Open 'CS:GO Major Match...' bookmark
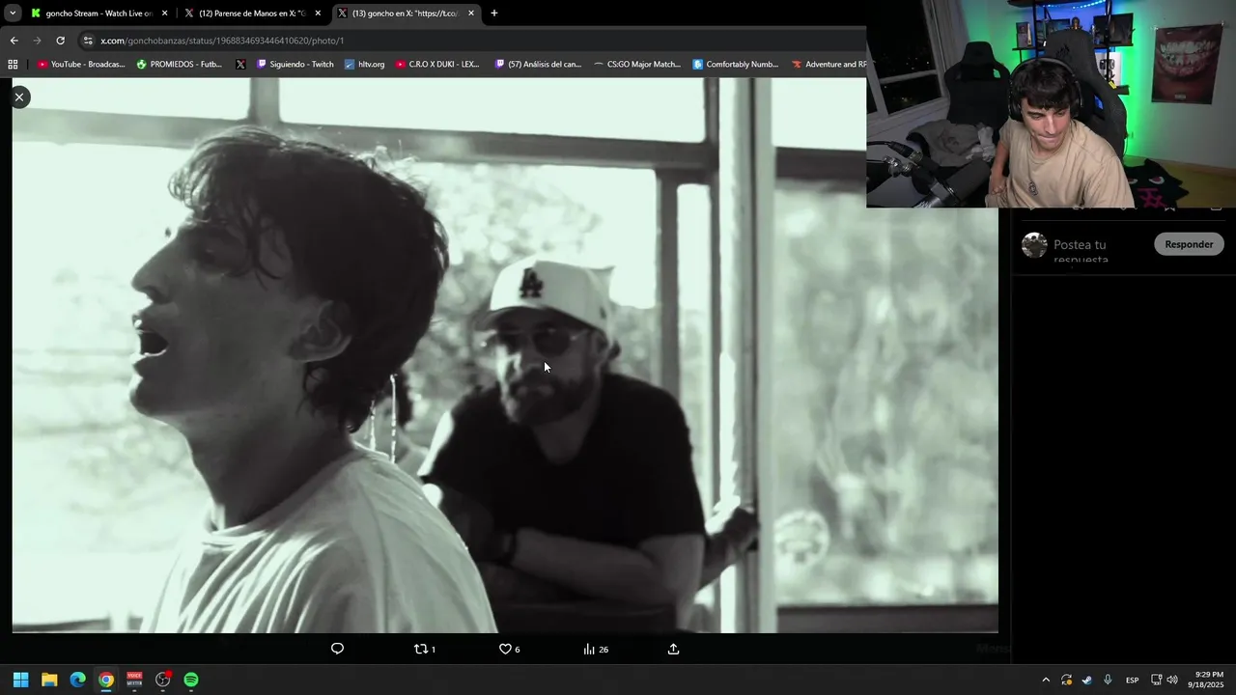 (637, 65)
